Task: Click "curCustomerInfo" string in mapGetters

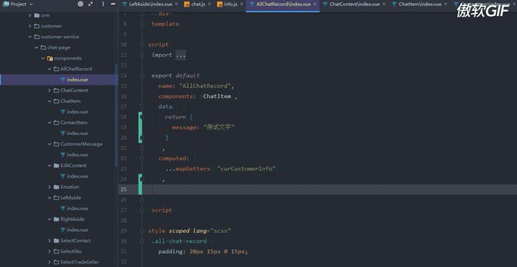Action: tap(246, 169)
